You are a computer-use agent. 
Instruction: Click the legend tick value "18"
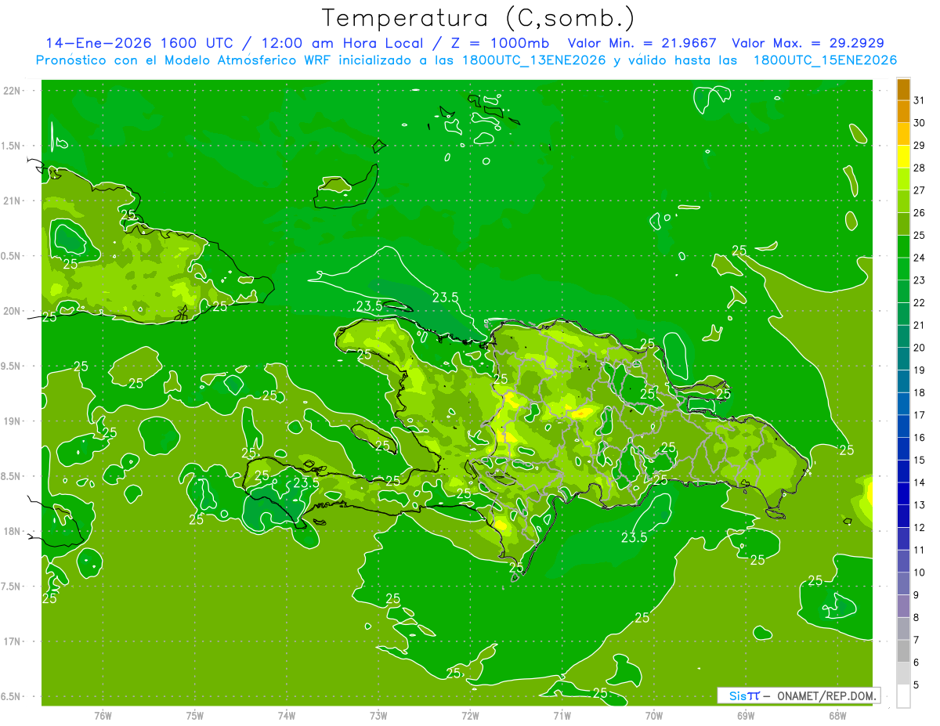920,392
